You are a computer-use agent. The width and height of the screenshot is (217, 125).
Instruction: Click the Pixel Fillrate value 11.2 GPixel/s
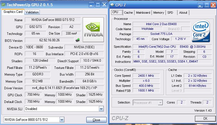coord(38,68)
